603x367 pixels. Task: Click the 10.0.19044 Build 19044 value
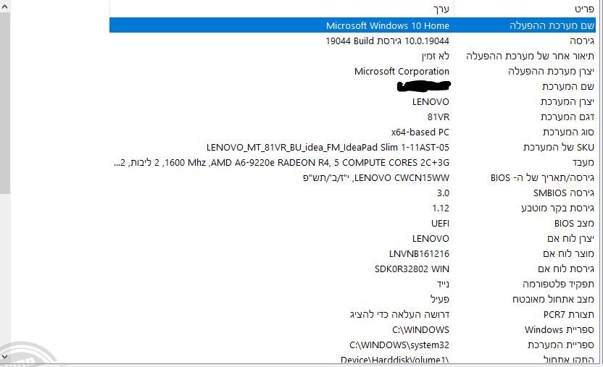pyautogui.click(x=387, y=41)
